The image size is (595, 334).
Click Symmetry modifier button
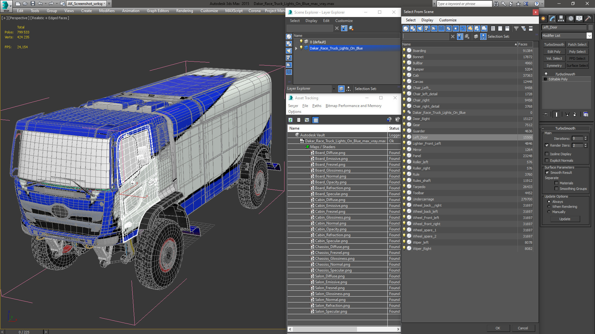[x=554, y=66]
